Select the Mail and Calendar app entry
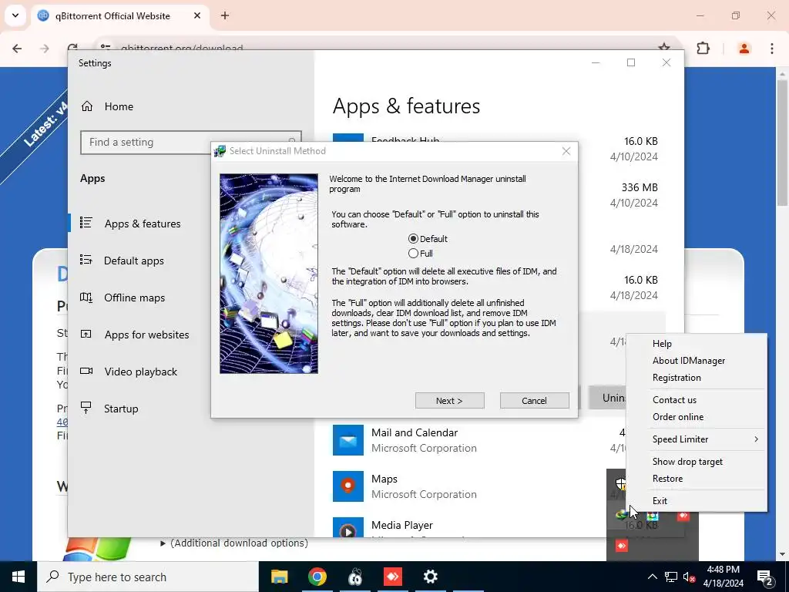 (x=478, y=440)
